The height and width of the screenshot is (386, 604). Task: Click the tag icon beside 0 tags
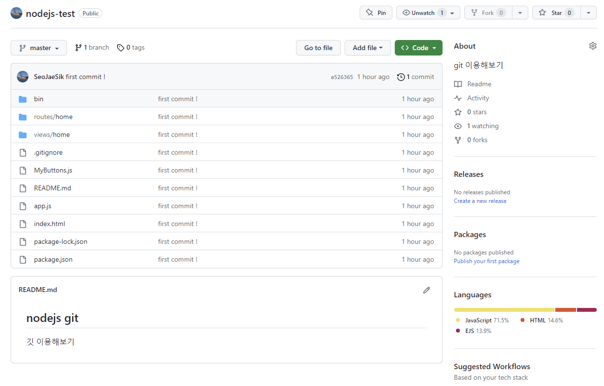pos(121,48)
